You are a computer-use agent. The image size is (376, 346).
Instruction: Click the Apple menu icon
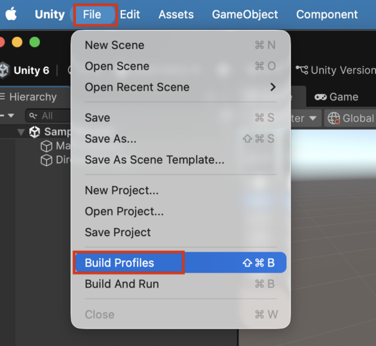[11, 14]
